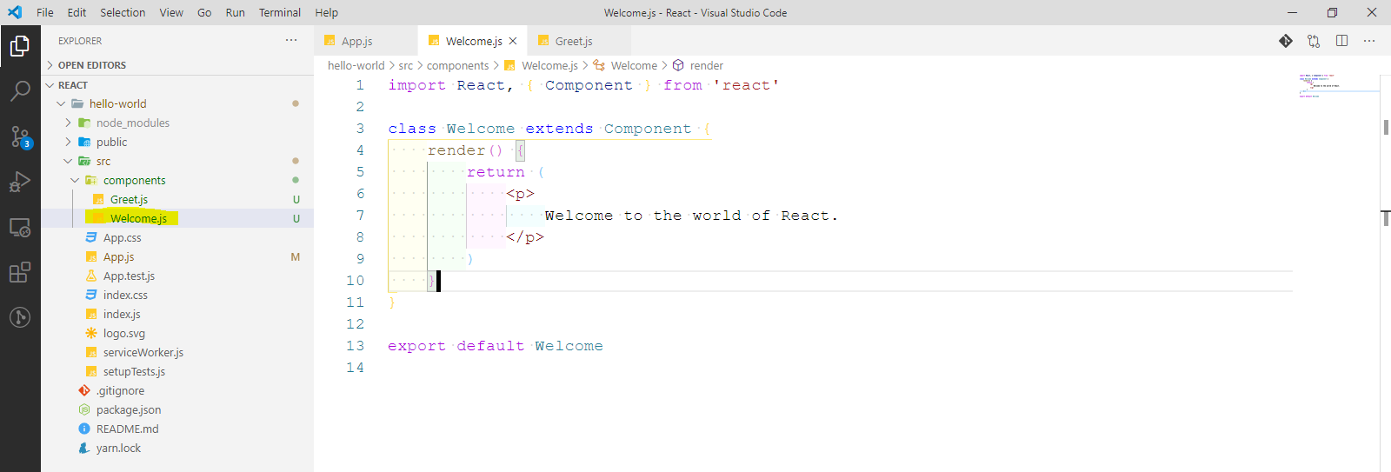Image resolution: width=1391 pixels, height=472 pixels.
Task: Open the Go menu
Action: [204, 12]
